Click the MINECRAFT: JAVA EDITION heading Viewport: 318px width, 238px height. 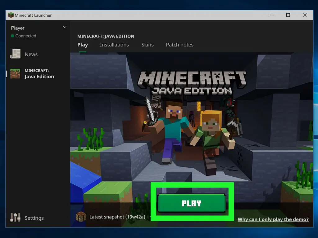106,36
